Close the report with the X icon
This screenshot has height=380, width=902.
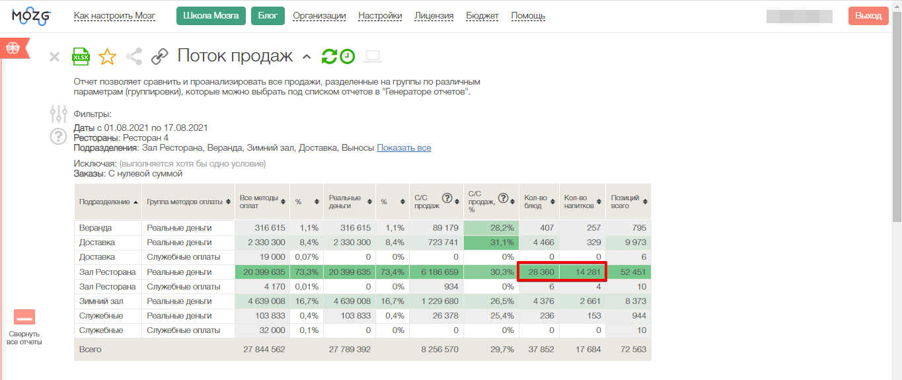pyautogui.click(x=55, y=57)
